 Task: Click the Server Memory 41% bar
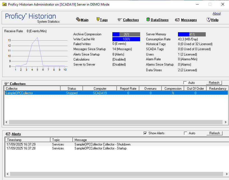point(192,34)
